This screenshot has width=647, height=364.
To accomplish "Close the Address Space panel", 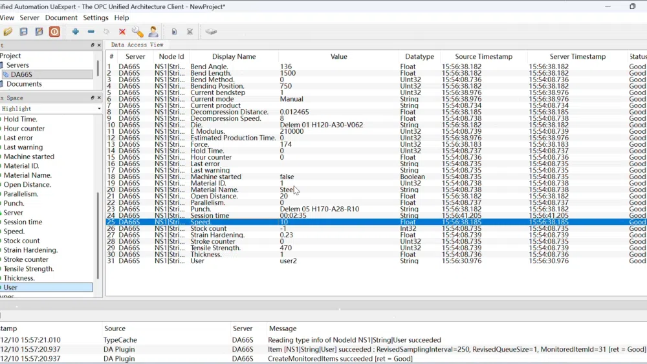I will (x=99, y=98).
